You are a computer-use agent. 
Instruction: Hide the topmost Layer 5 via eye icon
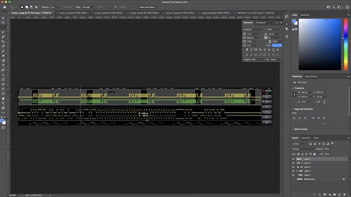click(x=293, y=159)
